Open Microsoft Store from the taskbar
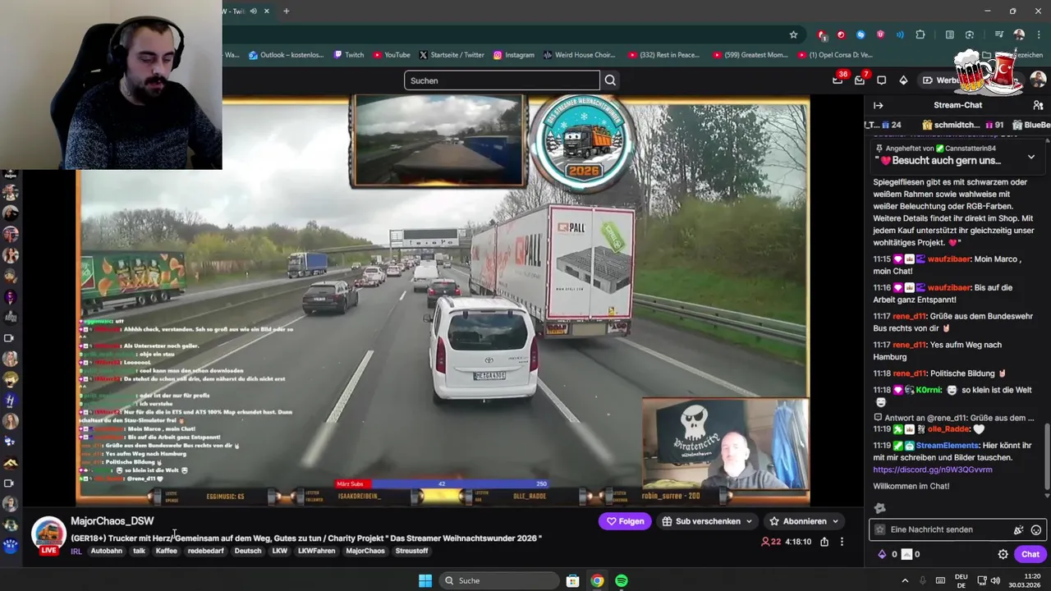Viewport: 1051px width, 591px height. (572, 580)
